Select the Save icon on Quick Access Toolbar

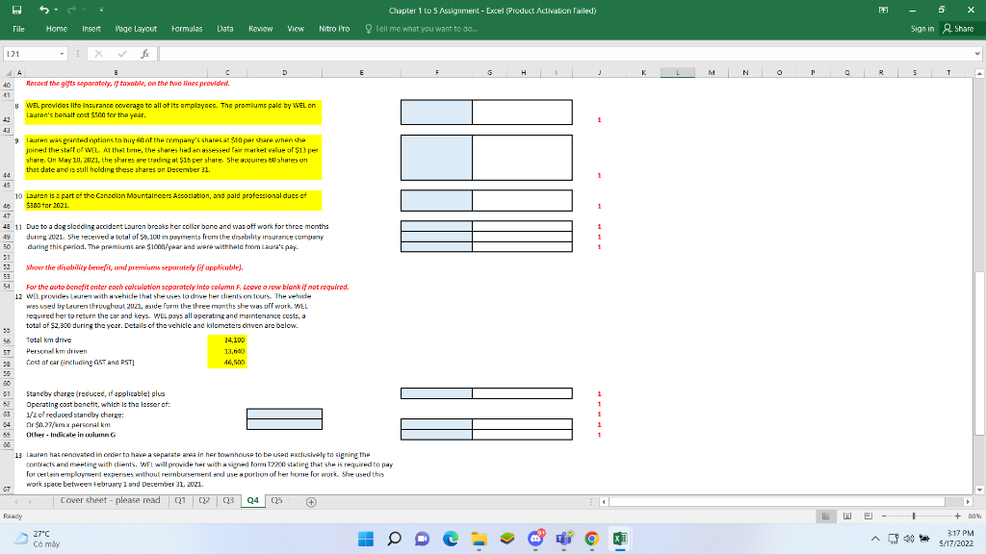pos(16,9)
